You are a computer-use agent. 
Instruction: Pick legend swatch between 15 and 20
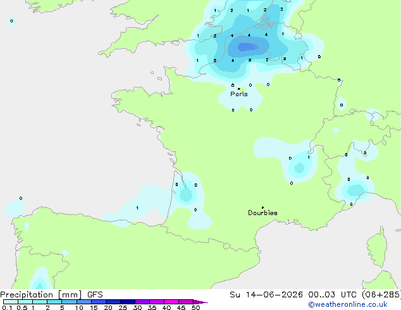coord(99,302)
